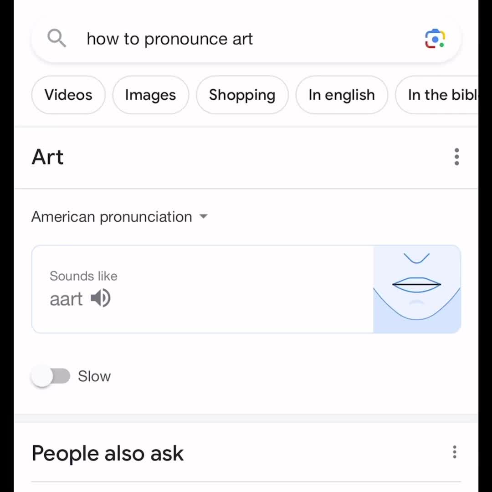The image size is (492, 492).
Task: Click the mouth animation illustration
Action: click(x=417, y=289)
